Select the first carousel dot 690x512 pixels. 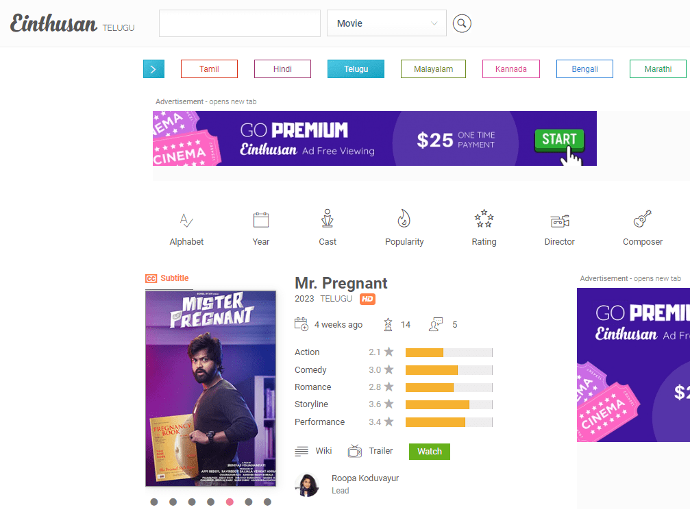pos(154,502)
